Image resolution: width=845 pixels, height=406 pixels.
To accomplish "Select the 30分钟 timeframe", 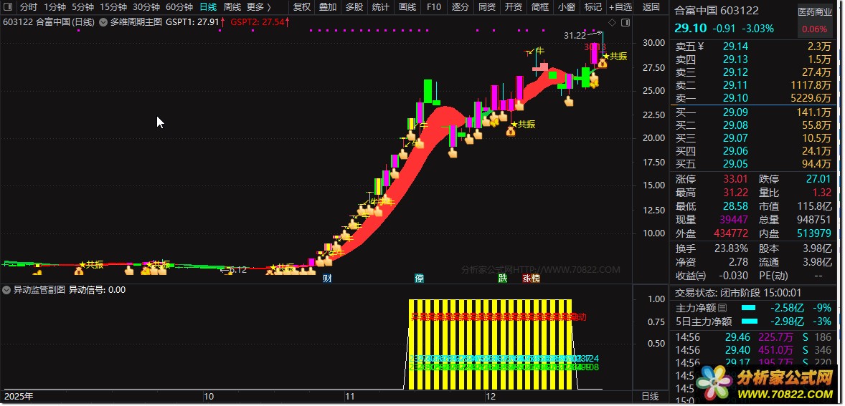I will 146,7.
